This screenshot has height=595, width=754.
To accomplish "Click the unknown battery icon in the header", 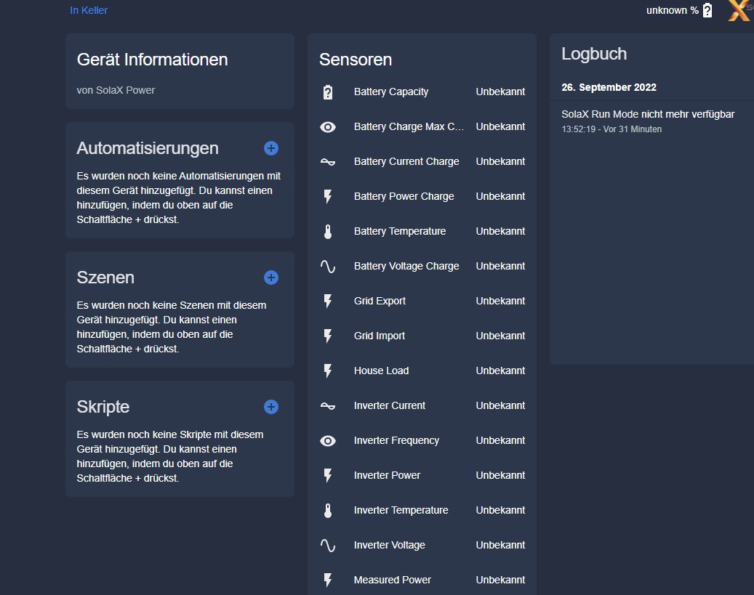I will [x=707, y=10].
